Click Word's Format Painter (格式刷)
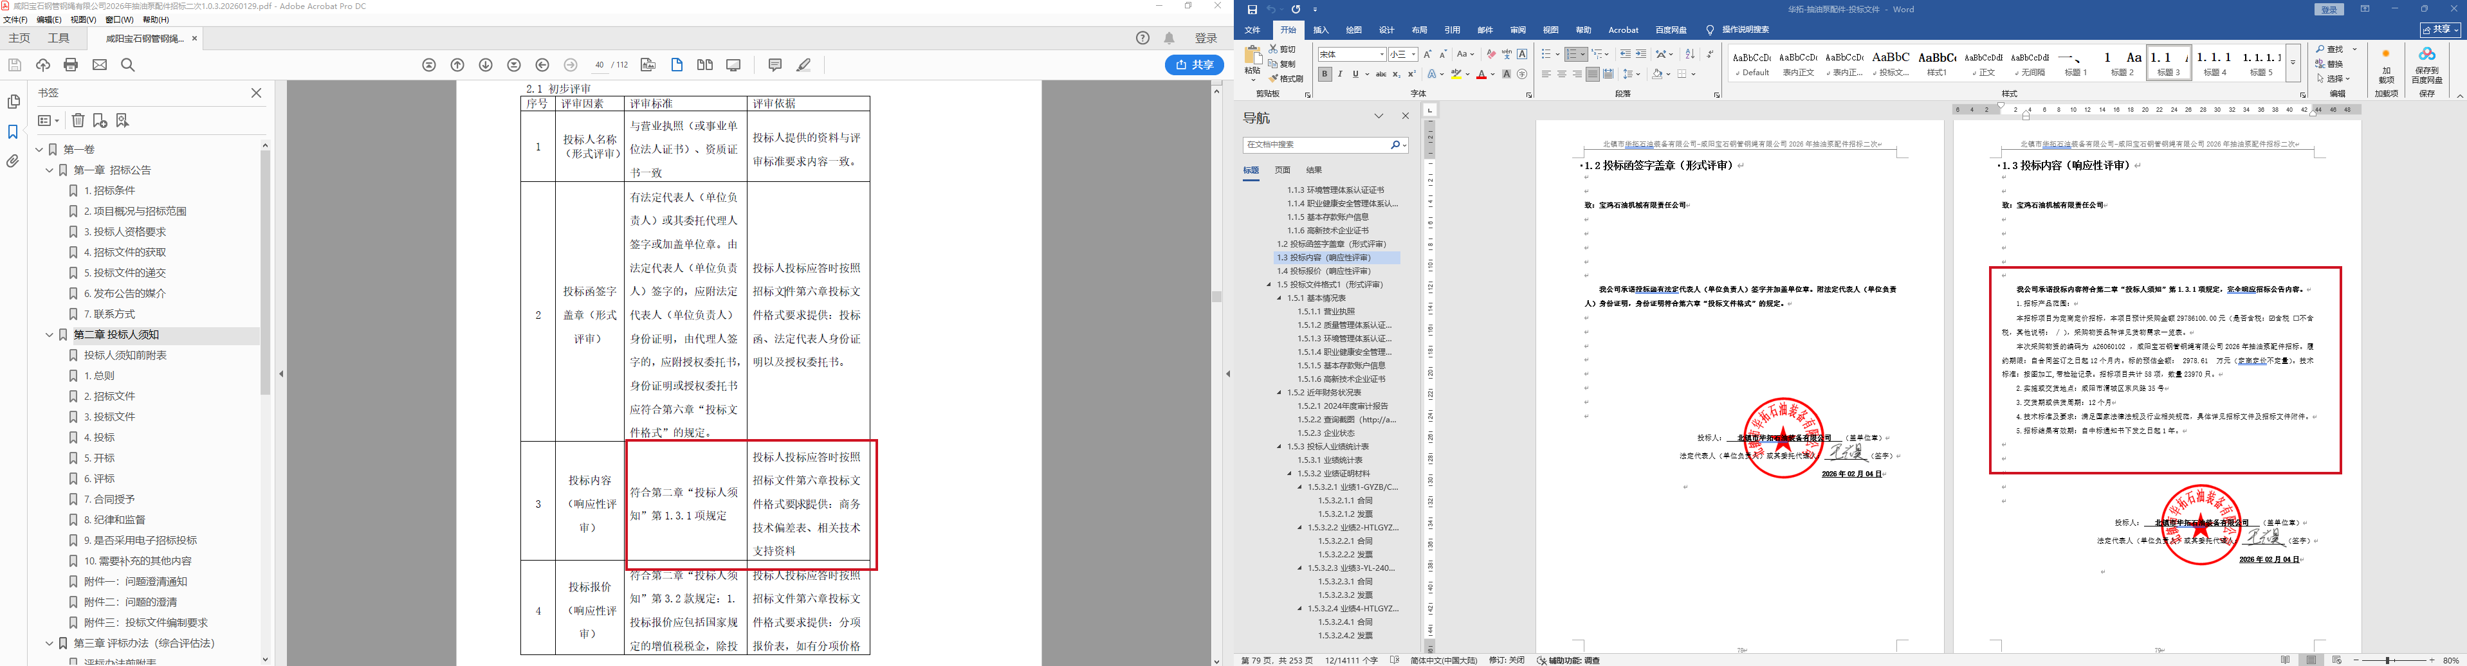2467x666 pixels. coord(1286,78)
